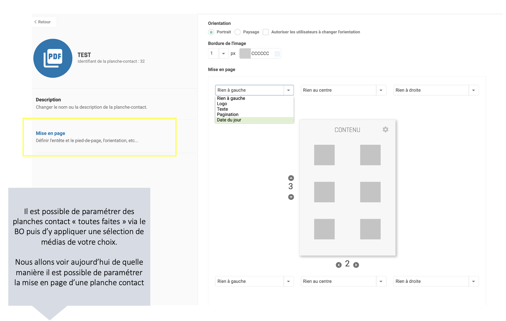The width and height of the screenshot is (506, 321).
Task: Click the grey border color swatch
Action: 245,54
